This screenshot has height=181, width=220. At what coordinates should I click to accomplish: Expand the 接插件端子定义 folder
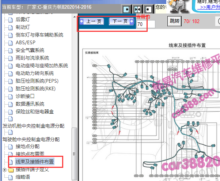point(4,170)
